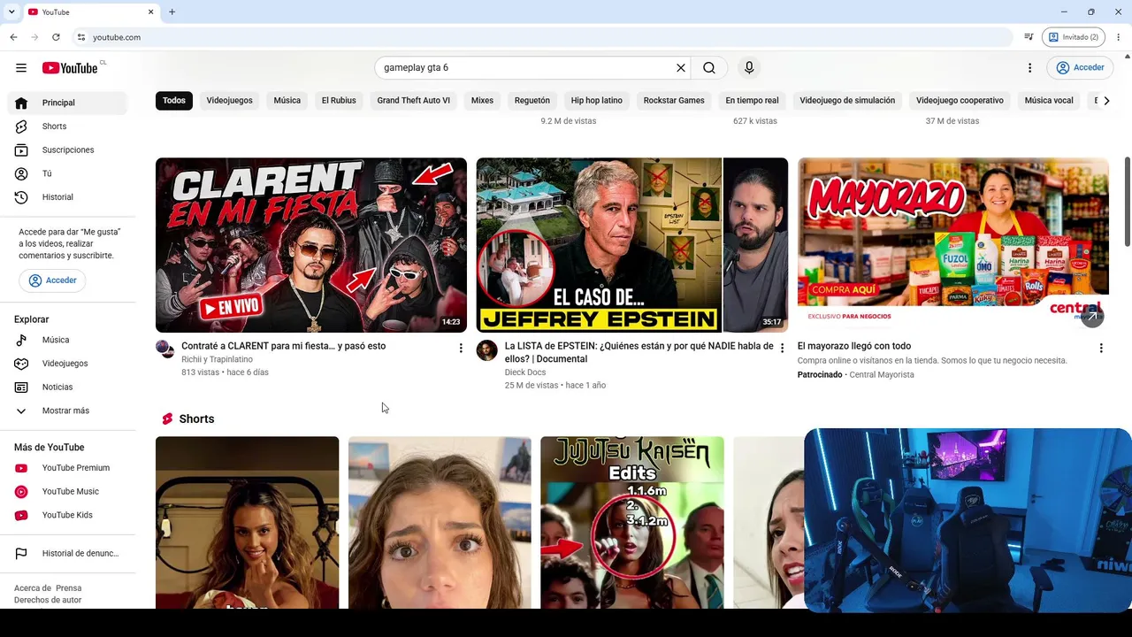Open the Música explore icon
Viewport: 1132px width, 637px height.
point(21,340)
